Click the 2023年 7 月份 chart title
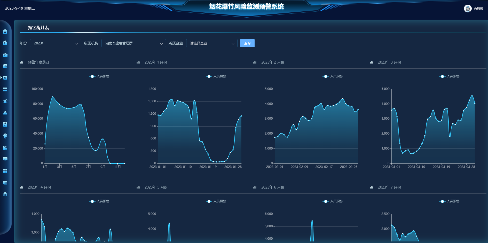 click(390, 187)
